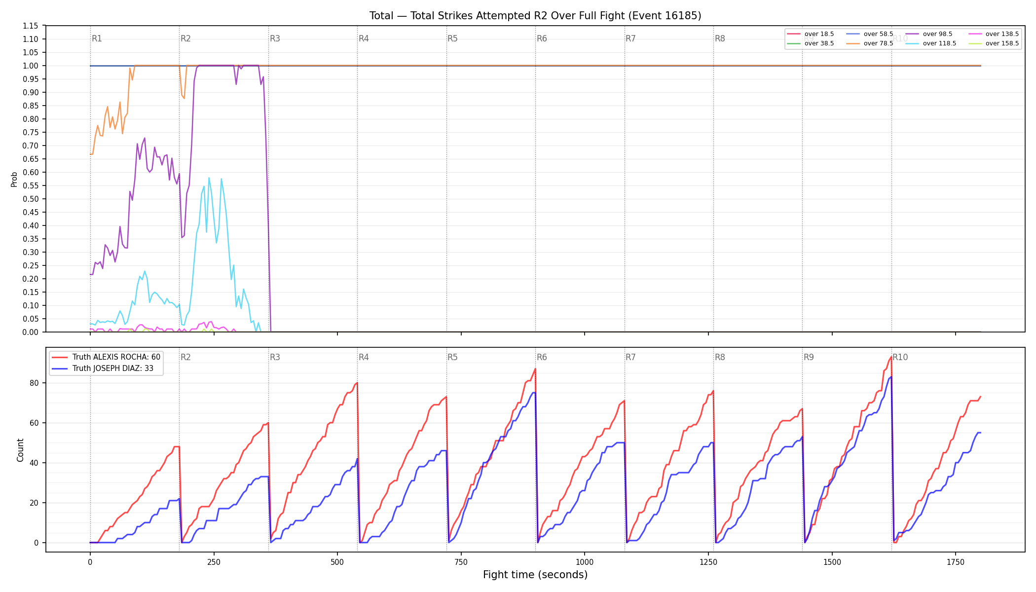
Task: Click the purple line swatch beside 'over 98.5'
Action: coord(912,34)
